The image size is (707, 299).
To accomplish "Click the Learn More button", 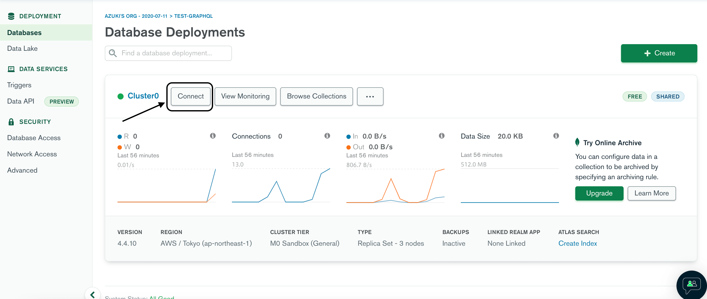I will point(652,193).
